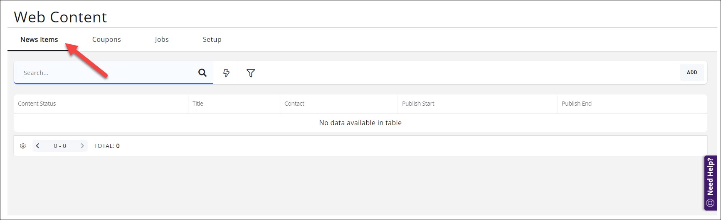Open the filter funnel icon
Screen dimensions: 721x220
point(251,73)
